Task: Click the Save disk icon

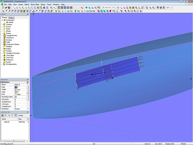Action: 9,8
